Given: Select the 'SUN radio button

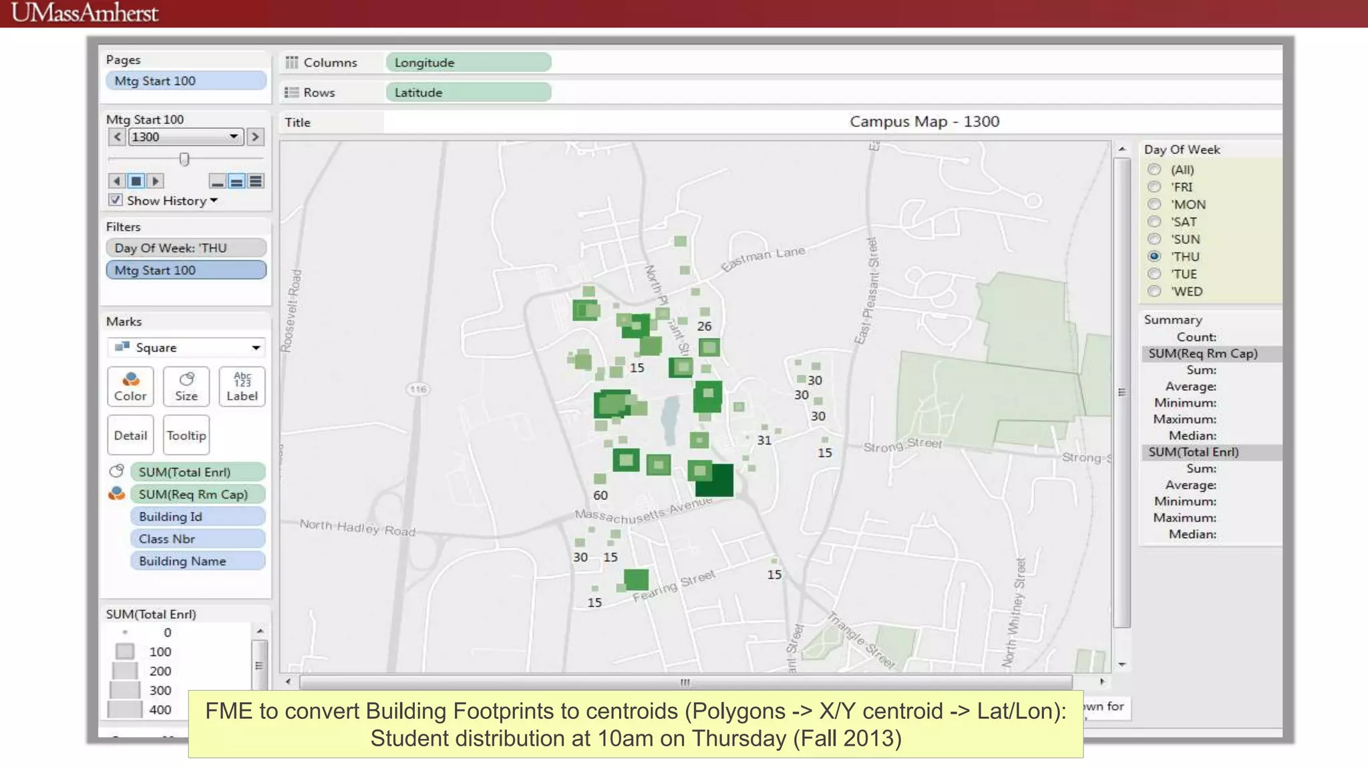Looking at the screenshot, I should pyautogui.click(x=1154, y=239).
